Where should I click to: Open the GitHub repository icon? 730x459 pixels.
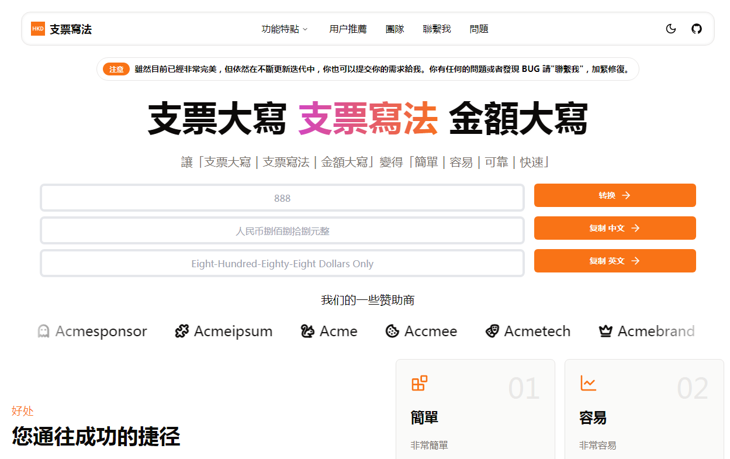click(697, 28)
